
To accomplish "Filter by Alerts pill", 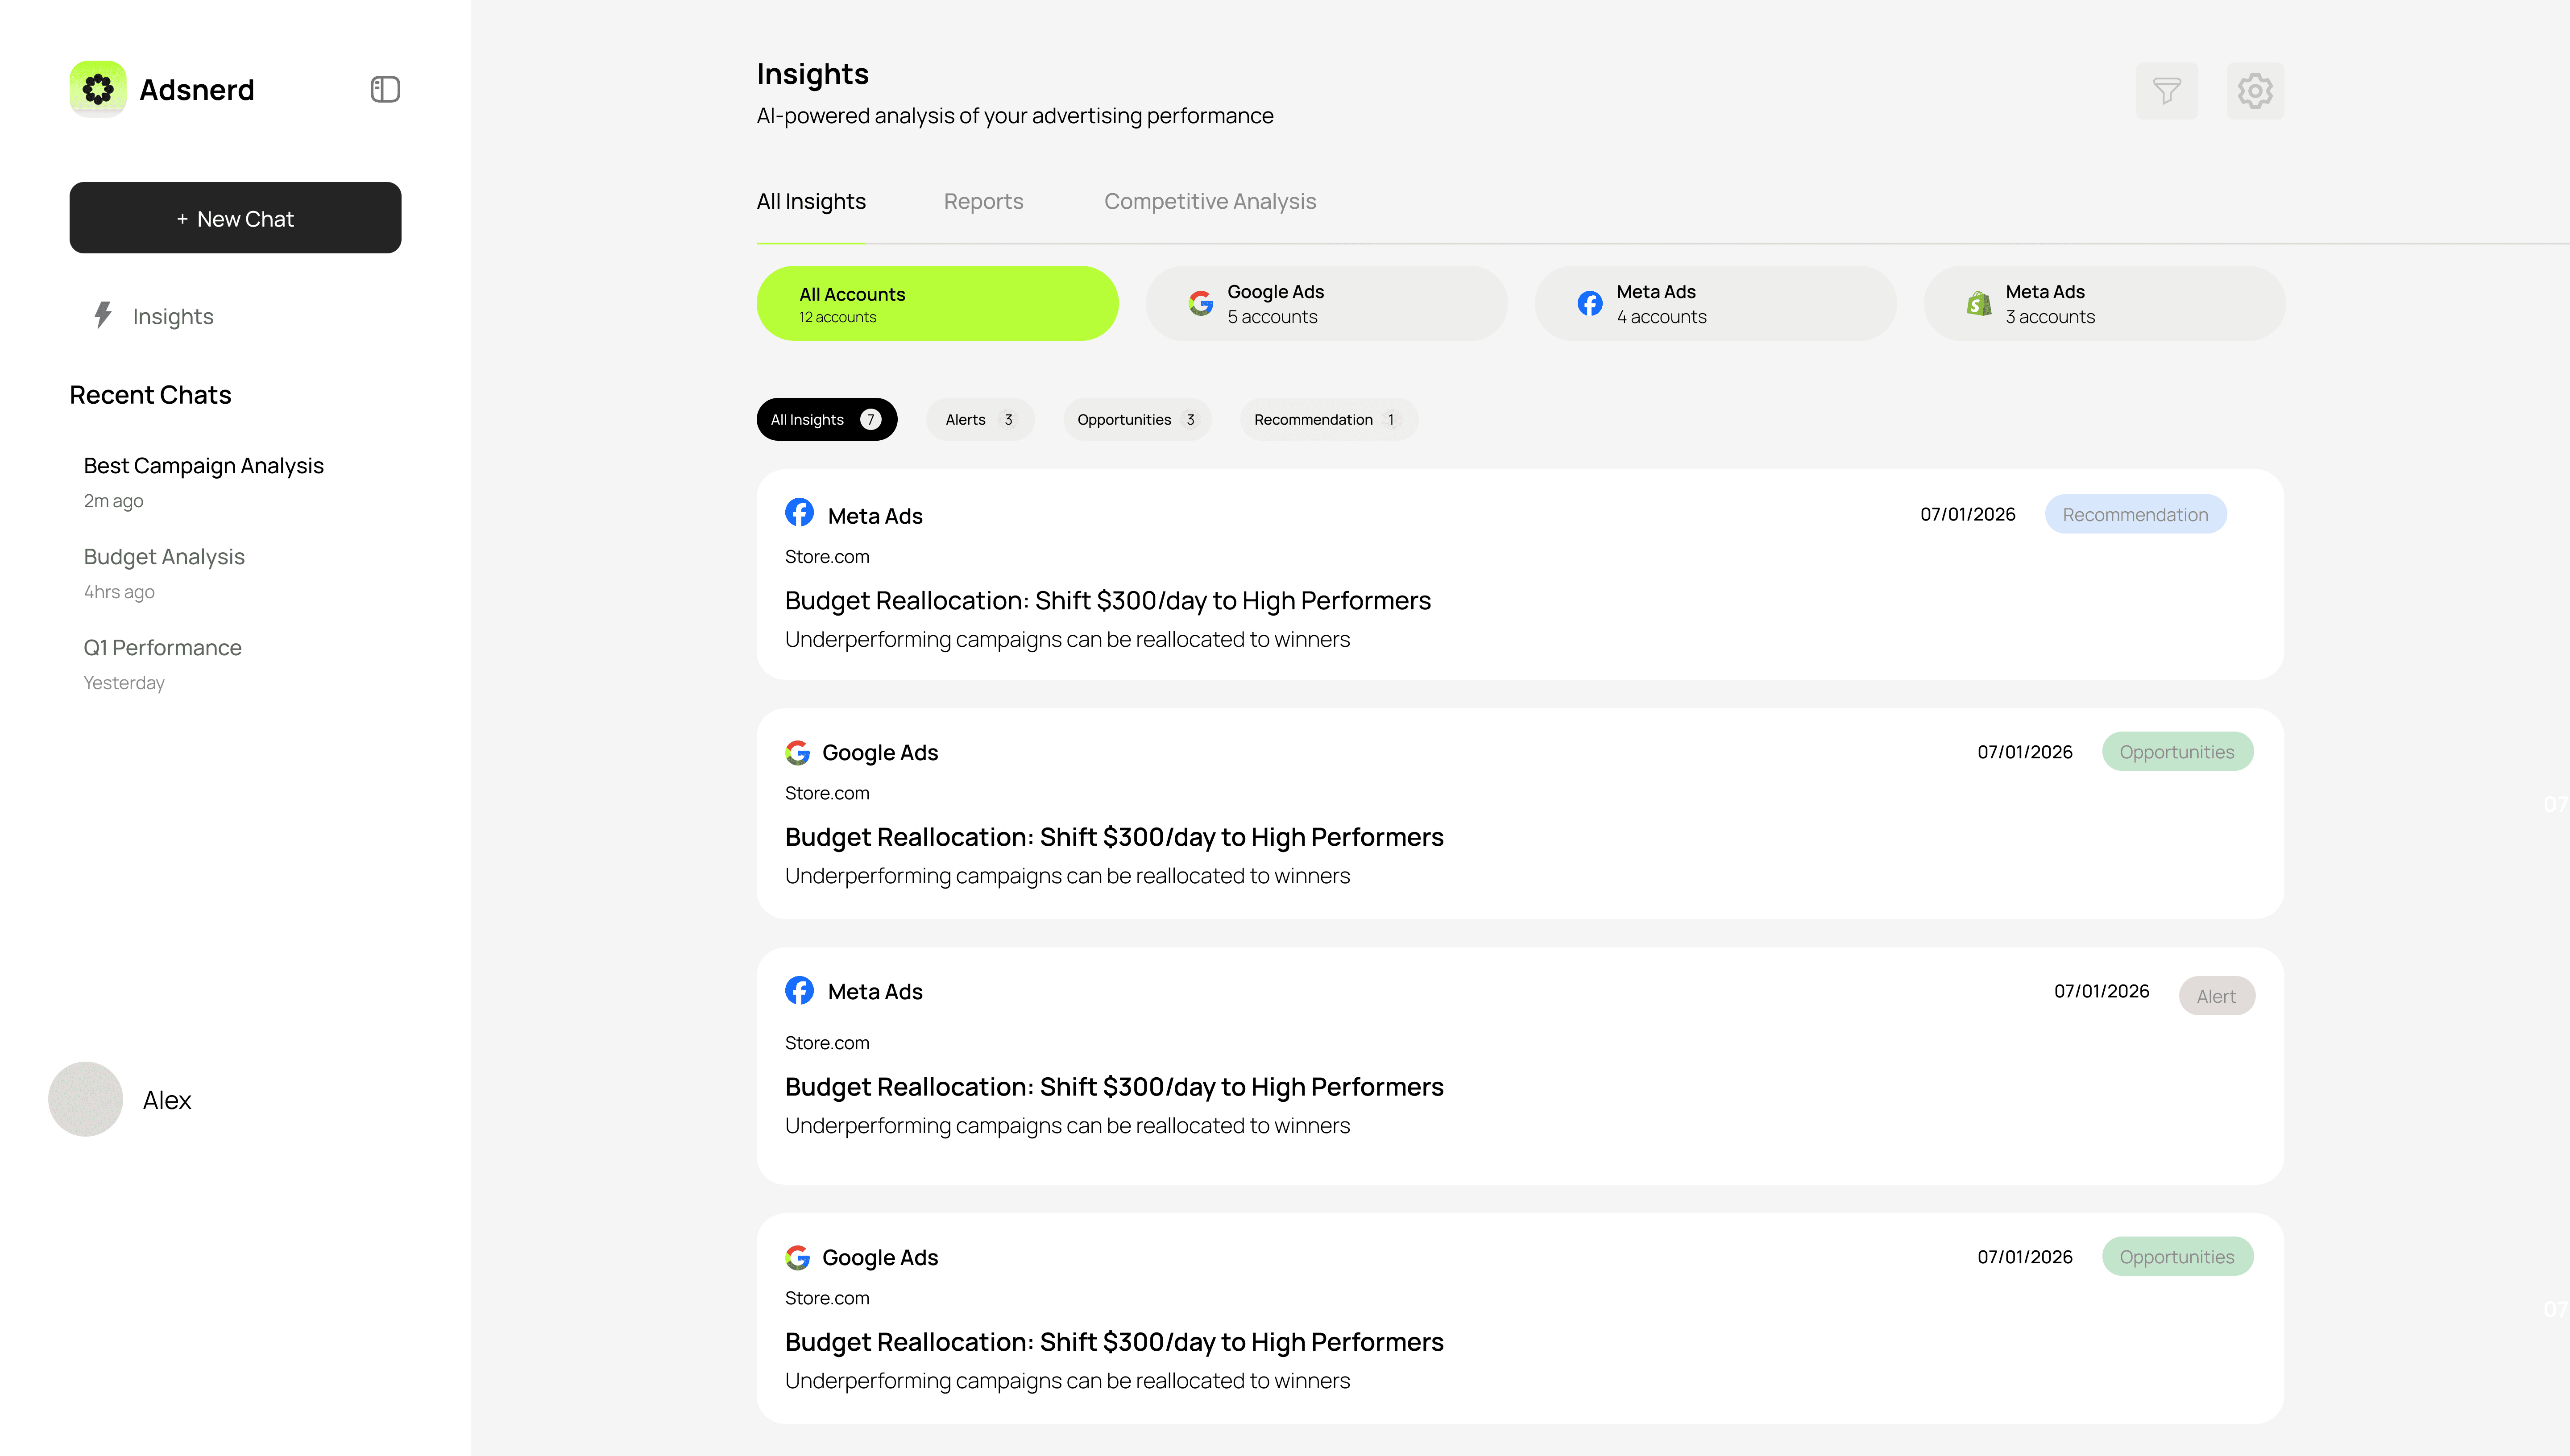I will tap(979, 419).
